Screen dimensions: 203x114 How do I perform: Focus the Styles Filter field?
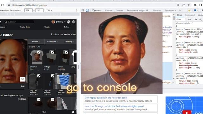click(180, 19)
